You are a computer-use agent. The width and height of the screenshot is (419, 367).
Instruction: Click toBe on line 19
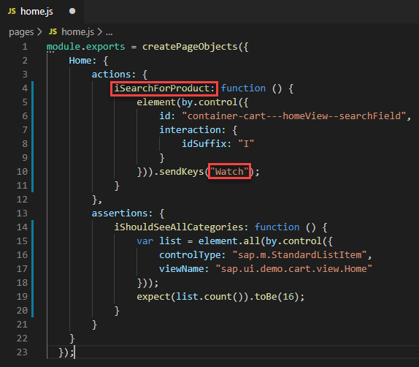click(x=266, y=297)
